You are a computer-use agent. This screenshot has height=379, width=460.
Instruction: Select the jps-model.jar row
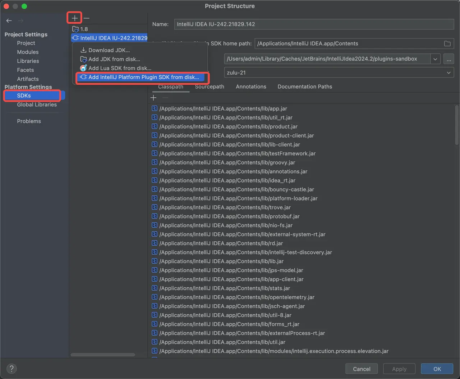click(302, 270)
